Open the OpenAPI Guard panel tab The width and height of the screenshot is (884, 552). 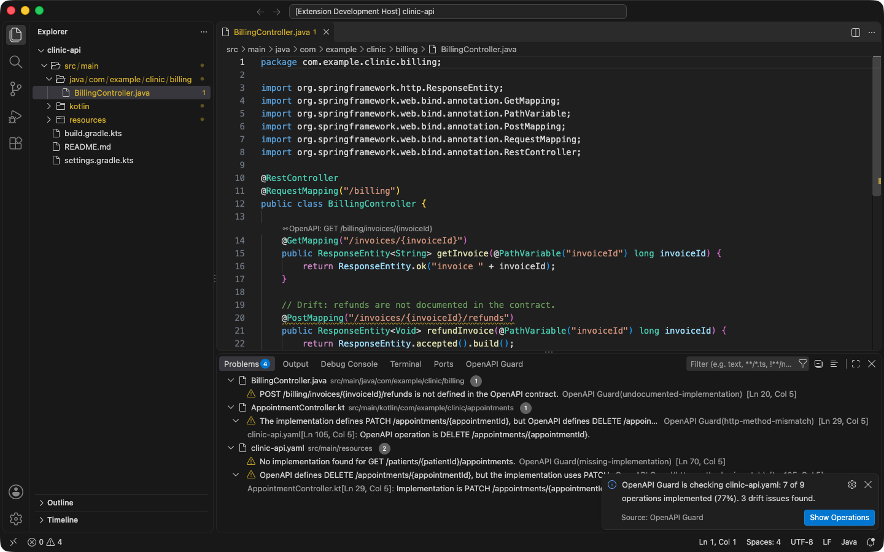494,364
